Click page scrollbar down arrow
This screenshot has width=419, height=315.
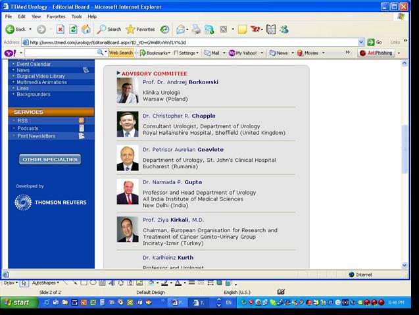point(405,265)
